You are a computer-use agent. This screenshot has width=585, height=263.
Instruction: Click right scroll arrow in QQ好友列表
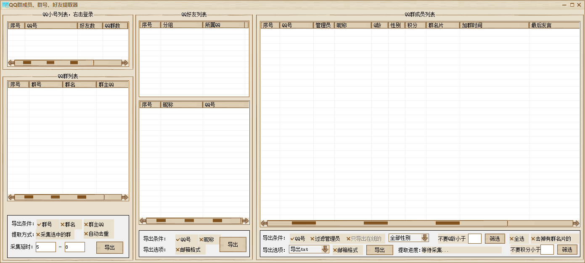(246, 221)
